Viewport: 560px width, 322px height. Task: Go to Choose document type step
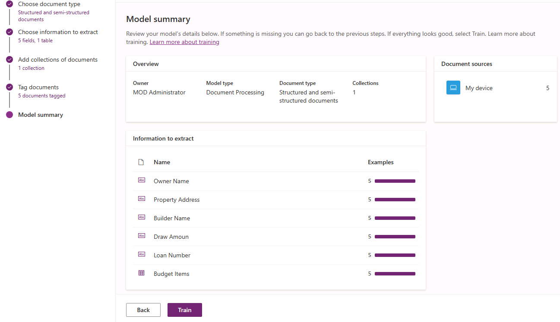point(49,4)
